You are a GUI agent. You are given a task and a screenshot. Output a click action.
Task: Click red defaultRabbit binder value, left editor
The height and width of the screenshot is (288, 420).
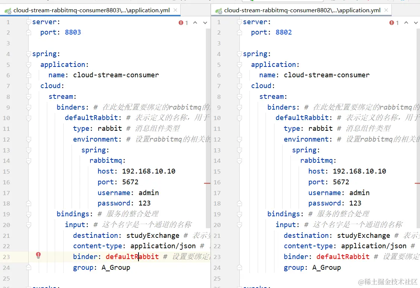tap(132, 257)
